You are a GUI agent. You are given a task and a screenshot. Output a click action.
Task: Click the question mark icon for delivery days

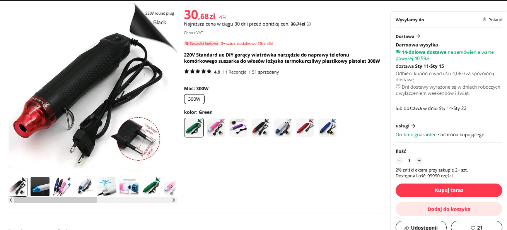pyautogui.click(x=398, y=86)
